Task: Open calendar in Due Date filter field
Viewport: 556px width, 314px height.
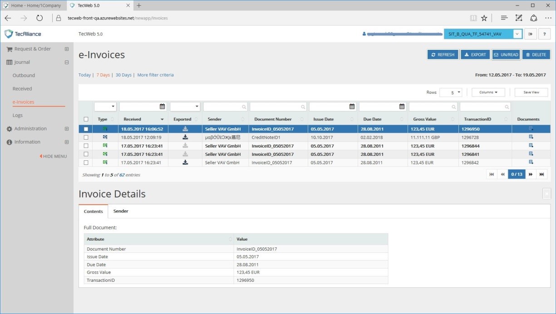Action: (x=402, y=106)
